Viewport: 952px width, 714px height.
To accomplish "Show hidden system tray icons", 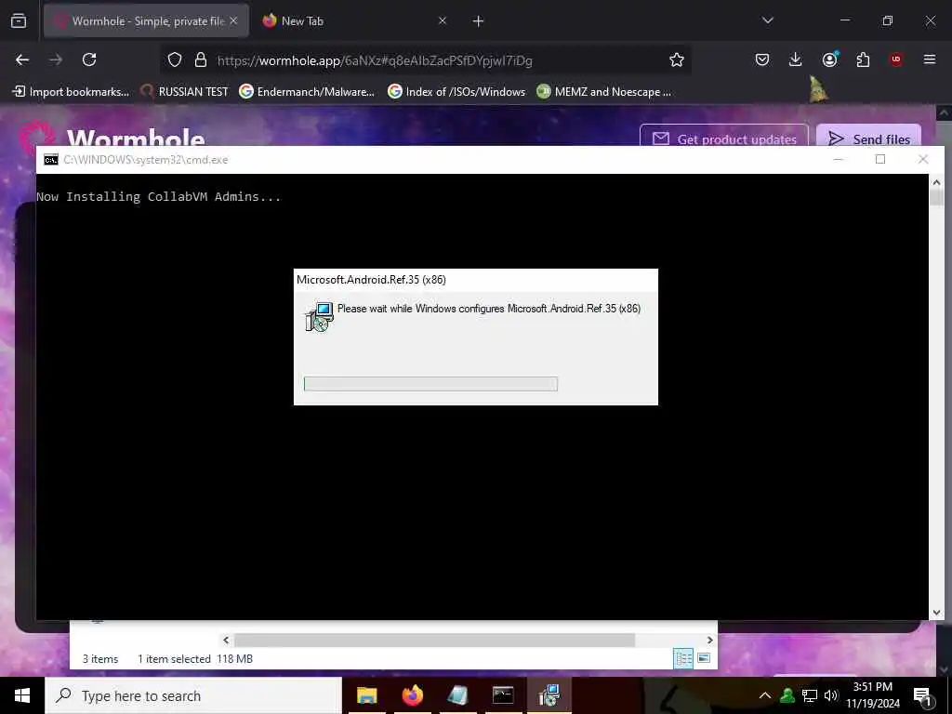I will coord(765,695).
